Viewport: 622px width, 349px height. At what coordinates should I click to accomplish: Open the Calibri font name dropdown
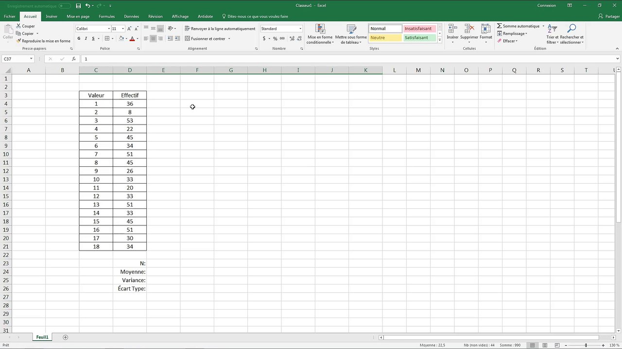[x=108, y=29]
